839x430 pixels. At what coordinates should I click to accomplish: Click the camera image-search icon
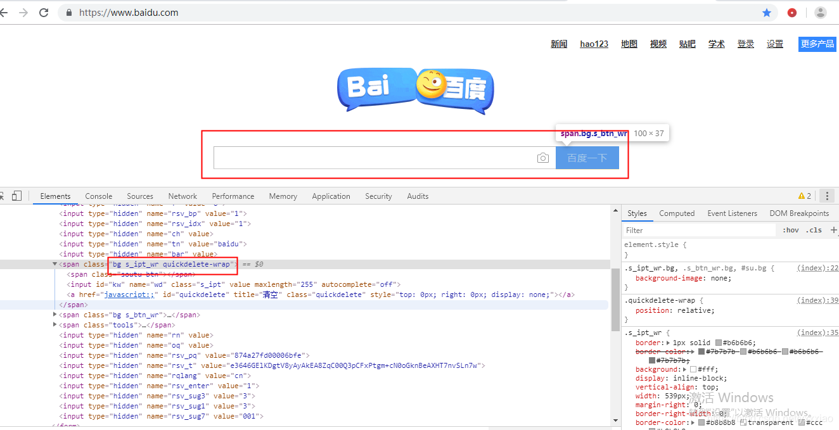tap(543, 158)
